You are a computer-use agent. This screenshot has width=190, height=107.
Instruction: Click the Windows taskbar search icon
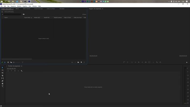pyautogui.click(x=5, y=1)
